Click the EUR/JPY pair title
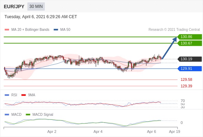 coord(14,7)
